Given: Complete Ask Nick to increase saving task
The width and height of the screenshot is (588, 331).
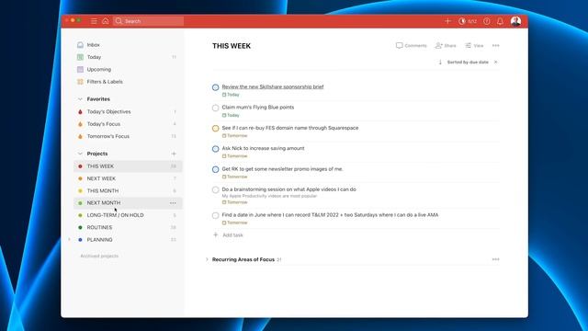Looking at the screenshot, I should [x=215, y=149].
